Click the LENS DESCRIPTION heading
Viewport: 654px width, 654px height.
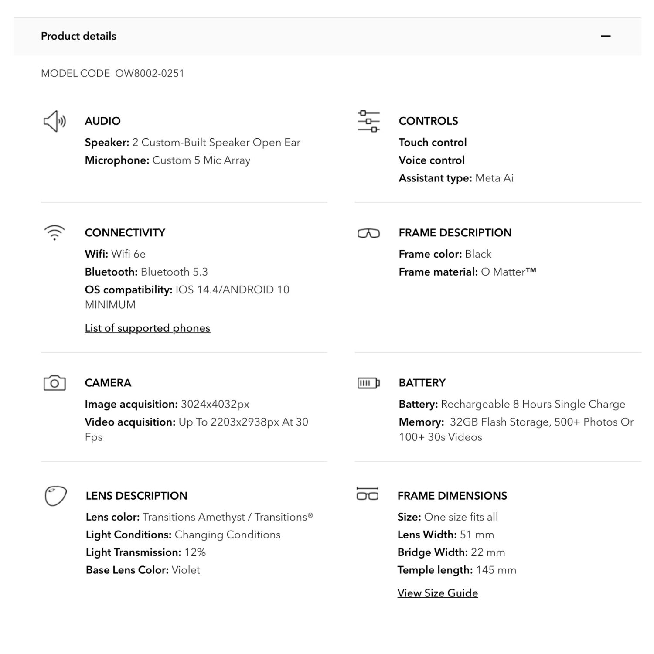pyautogui.click(x=136, y=495)
